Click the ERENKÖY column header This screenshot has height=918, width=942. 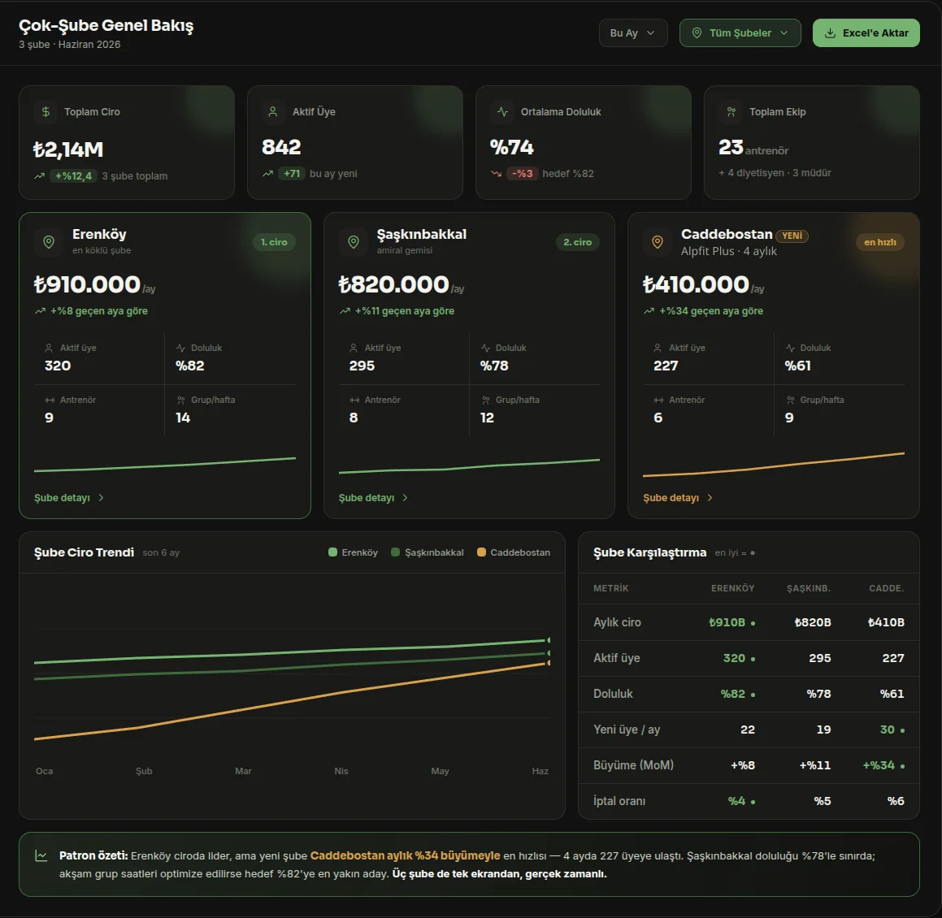coord(733,588)
